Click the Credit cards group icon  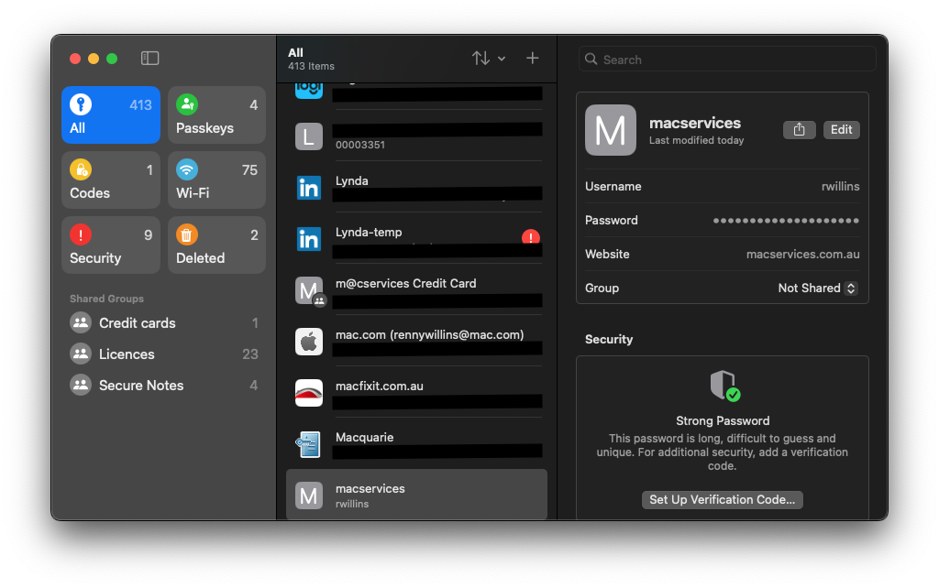point(81,323)
